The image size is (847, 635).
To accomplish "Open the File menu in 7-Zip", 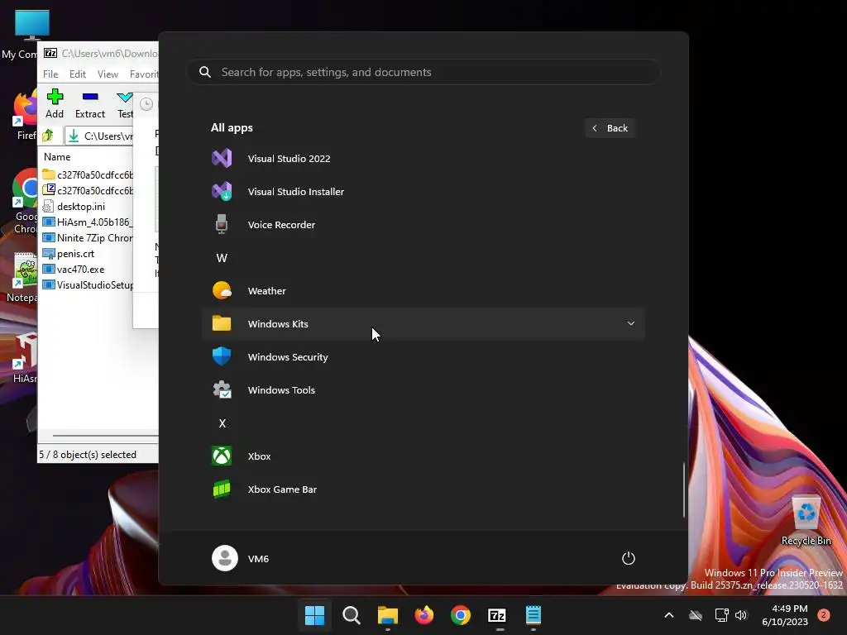I will coord(50,74).
